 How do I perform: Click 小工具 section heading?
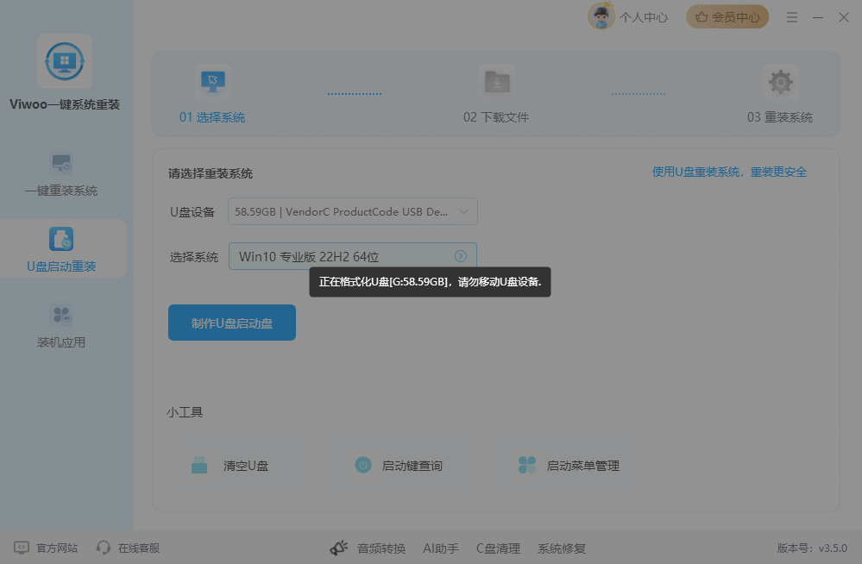coord(185,412)
